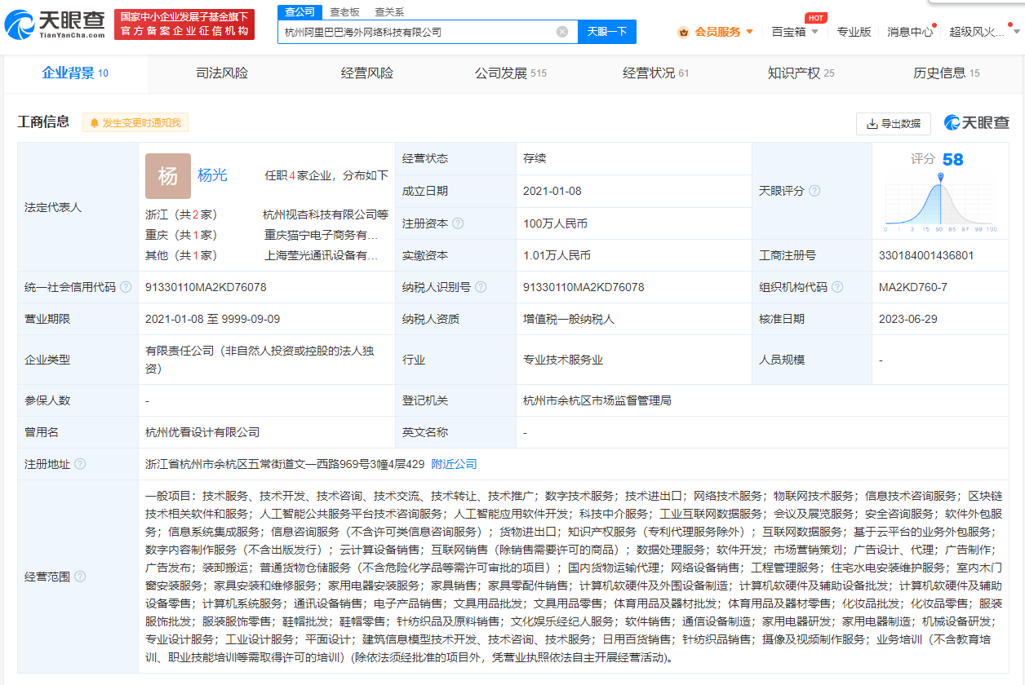Open the 专业版 link
Image resolution: width=1025 pixels, height=685 pixels.
854,32
